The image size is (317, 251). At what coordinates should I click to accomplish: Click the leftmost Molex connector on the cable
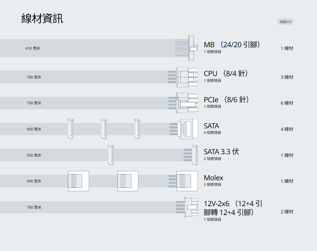click(x=79, y=181)
